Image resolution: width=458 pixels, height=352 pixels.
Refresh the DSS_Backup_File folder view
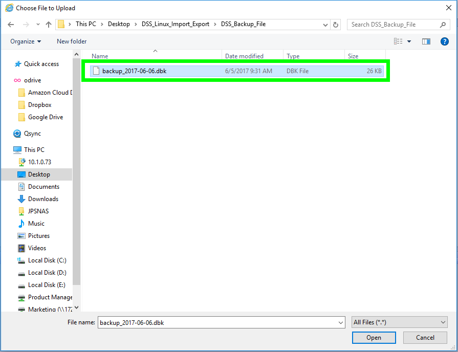[x=336, y=25]
